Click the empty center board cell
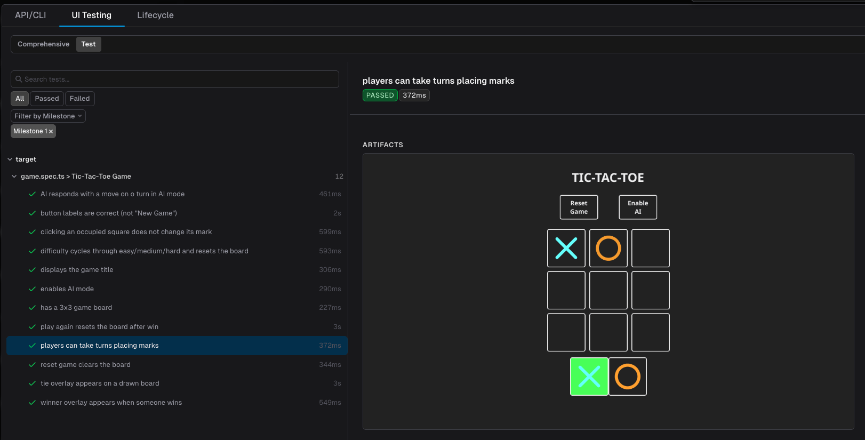 coord(608,291)
